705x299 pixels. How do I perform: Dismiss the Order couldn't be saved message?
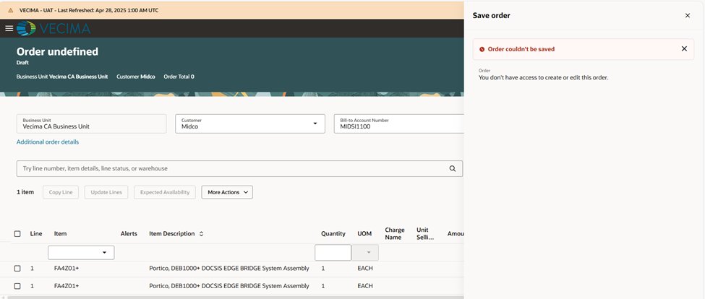tap(684, 49)
